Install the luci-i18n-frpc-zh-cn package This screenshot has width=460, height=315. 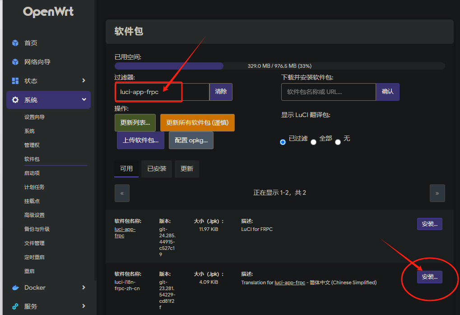[429, 277]
